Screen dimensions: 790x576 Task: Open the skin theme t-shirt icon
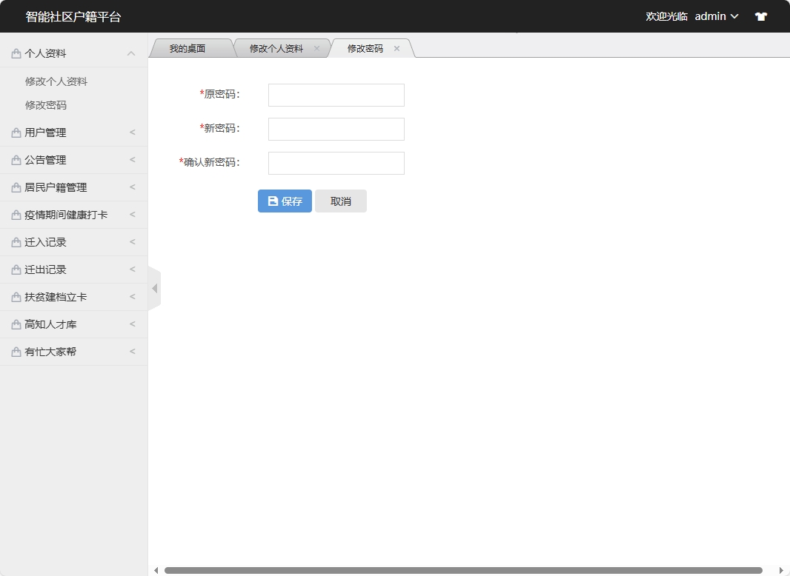(761, 16)
